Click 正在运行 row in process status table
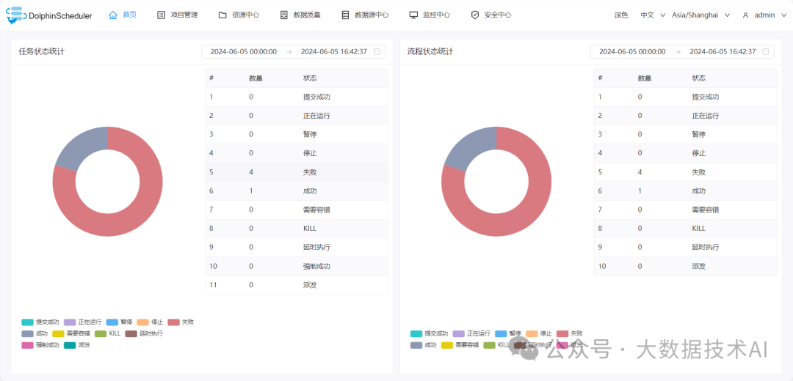793x381 pixels. [685, 116]
